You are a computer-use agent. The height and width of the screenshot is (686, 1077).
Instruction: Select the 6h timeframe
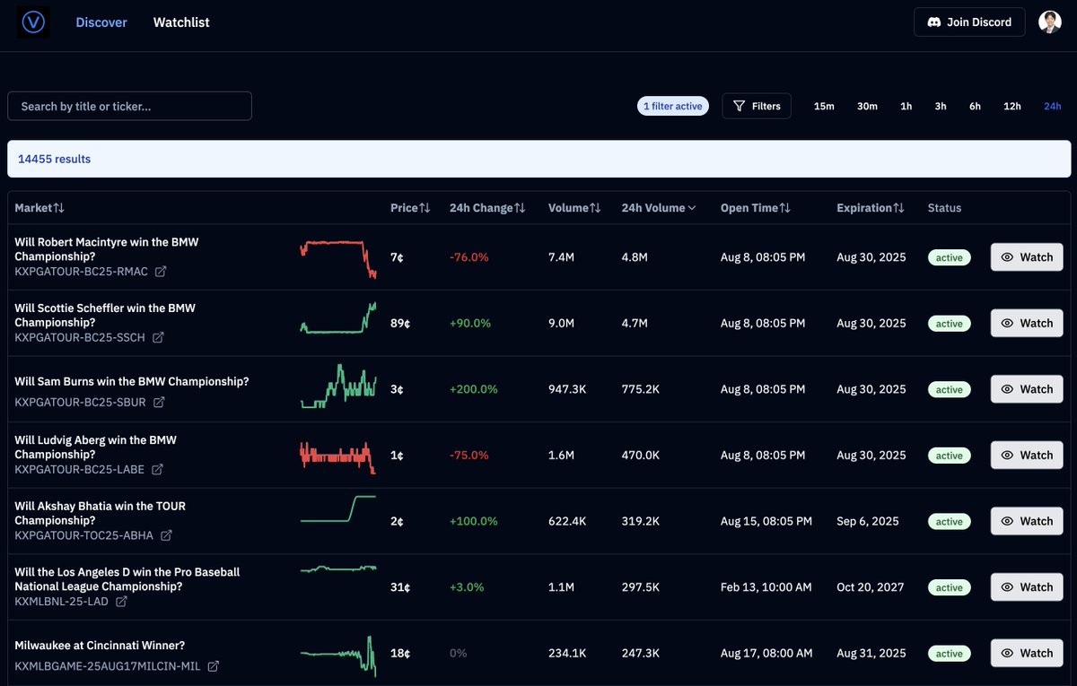point(975,106)
